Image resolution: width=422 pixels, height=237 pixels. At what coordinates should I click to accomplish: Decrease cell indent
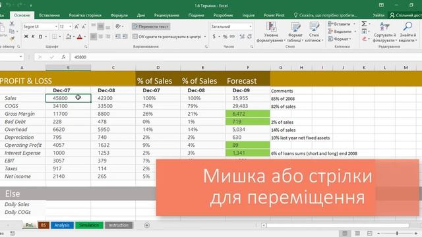118,37
